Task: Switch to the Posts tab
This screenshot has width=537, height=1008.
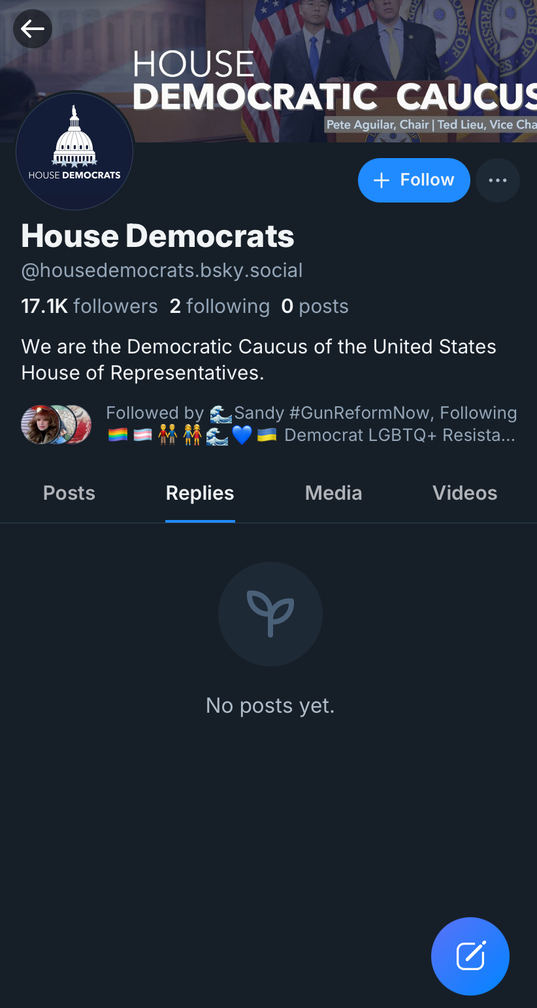Action: [69, 493]
